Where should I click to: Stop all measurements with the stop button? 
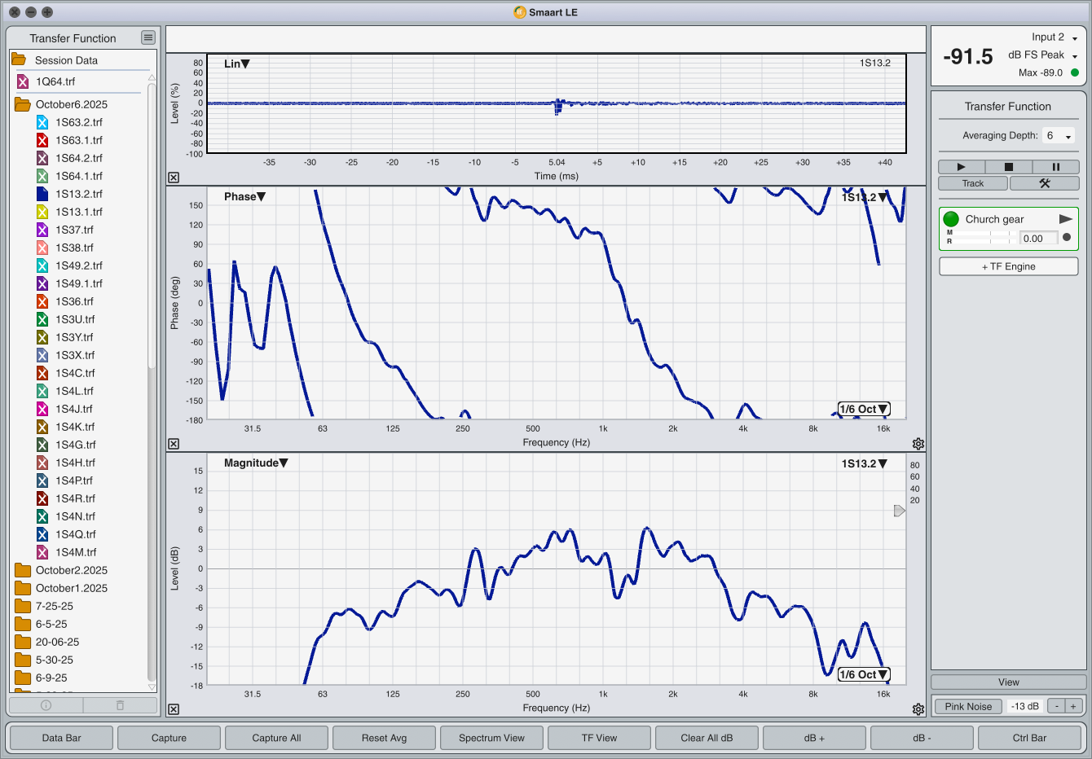click(x=1008, y=167)
